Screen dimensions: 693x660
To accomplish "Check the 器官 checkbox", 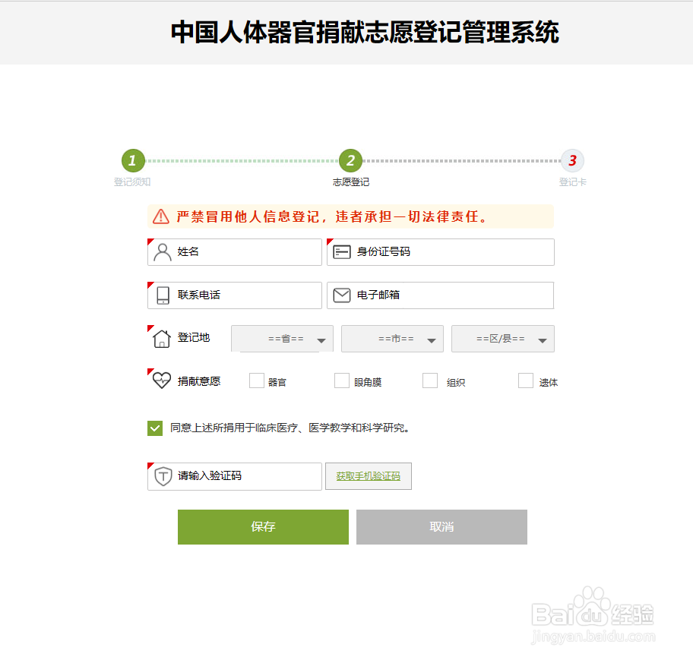I will click(x=256, y=381).
